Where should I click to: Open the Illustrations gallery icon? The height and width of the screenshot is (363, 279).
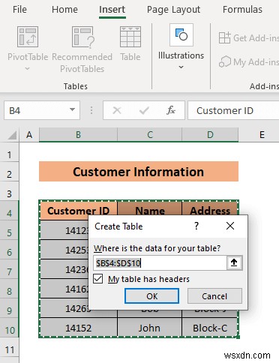point(181,35)
